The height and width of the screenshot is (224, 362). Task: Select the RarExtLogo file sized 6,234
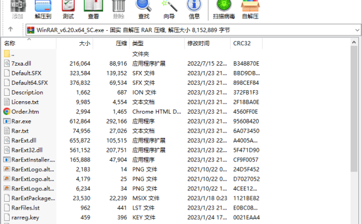(33, 188)
